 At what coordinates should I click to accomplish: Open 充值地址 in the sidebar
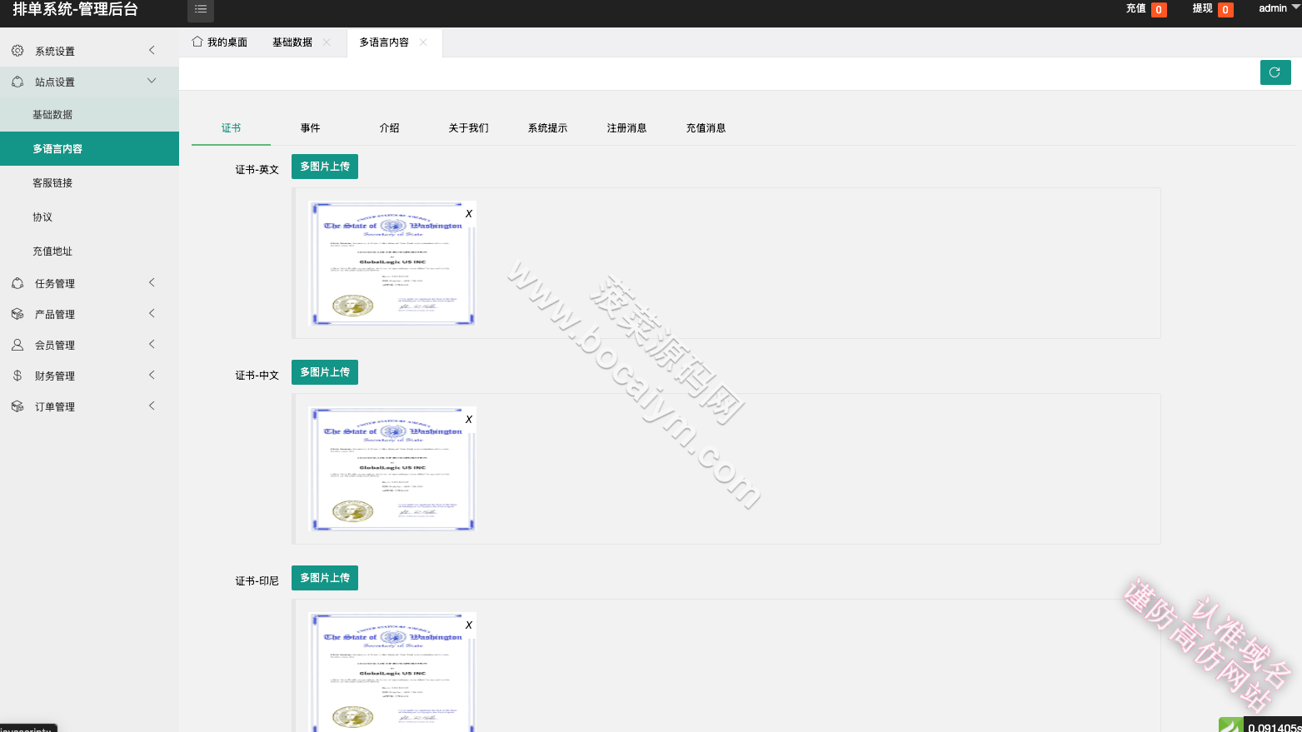coord(89,251)
